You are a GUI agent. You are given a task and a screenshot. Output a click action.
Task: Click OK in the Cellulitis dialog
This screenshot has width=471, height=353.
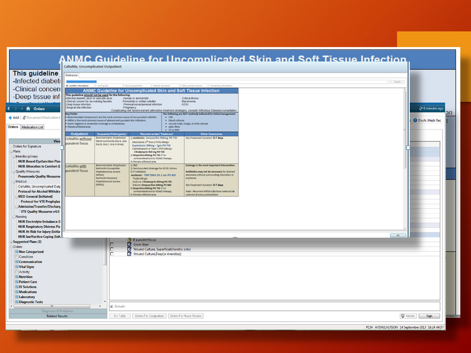(398, 235)
